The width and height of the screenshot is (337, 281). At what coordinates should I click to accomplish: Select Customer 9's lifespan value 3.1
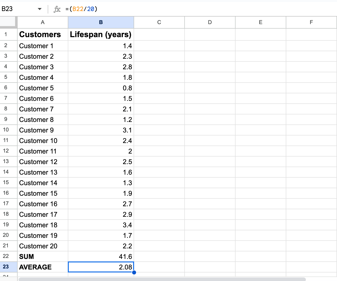pyautogui.click(x=101, y=130)
